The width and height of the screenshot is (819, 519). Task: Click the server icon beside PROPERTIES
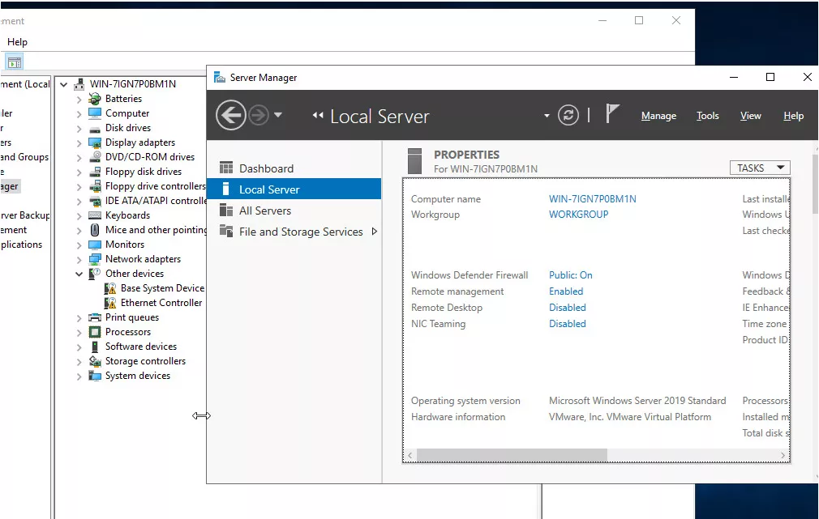414,161
